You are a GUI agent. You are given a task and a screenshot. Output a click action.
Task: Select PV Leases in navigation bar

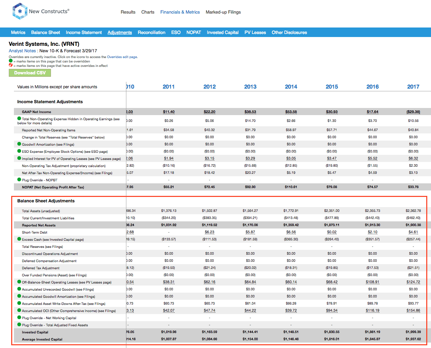pos(255,32)
